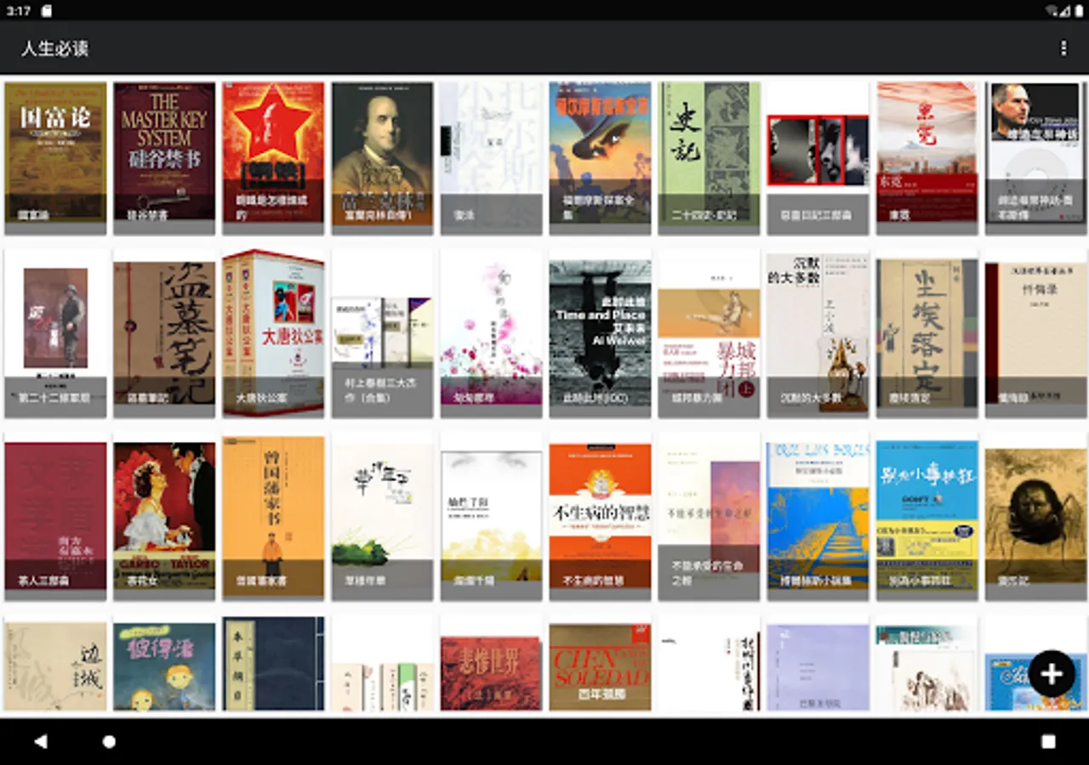This screenshot has height=765, width=1089.
Task: Open the 沉默的大多数 book
Action: click(x=818, y=333)
